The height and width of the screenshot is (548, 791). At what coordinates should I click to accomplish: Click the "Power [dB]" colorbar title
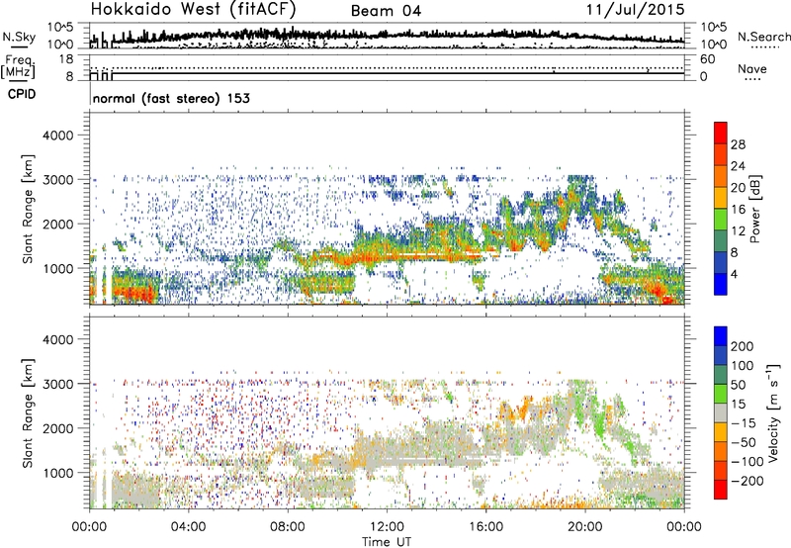[x=755, y=209]
